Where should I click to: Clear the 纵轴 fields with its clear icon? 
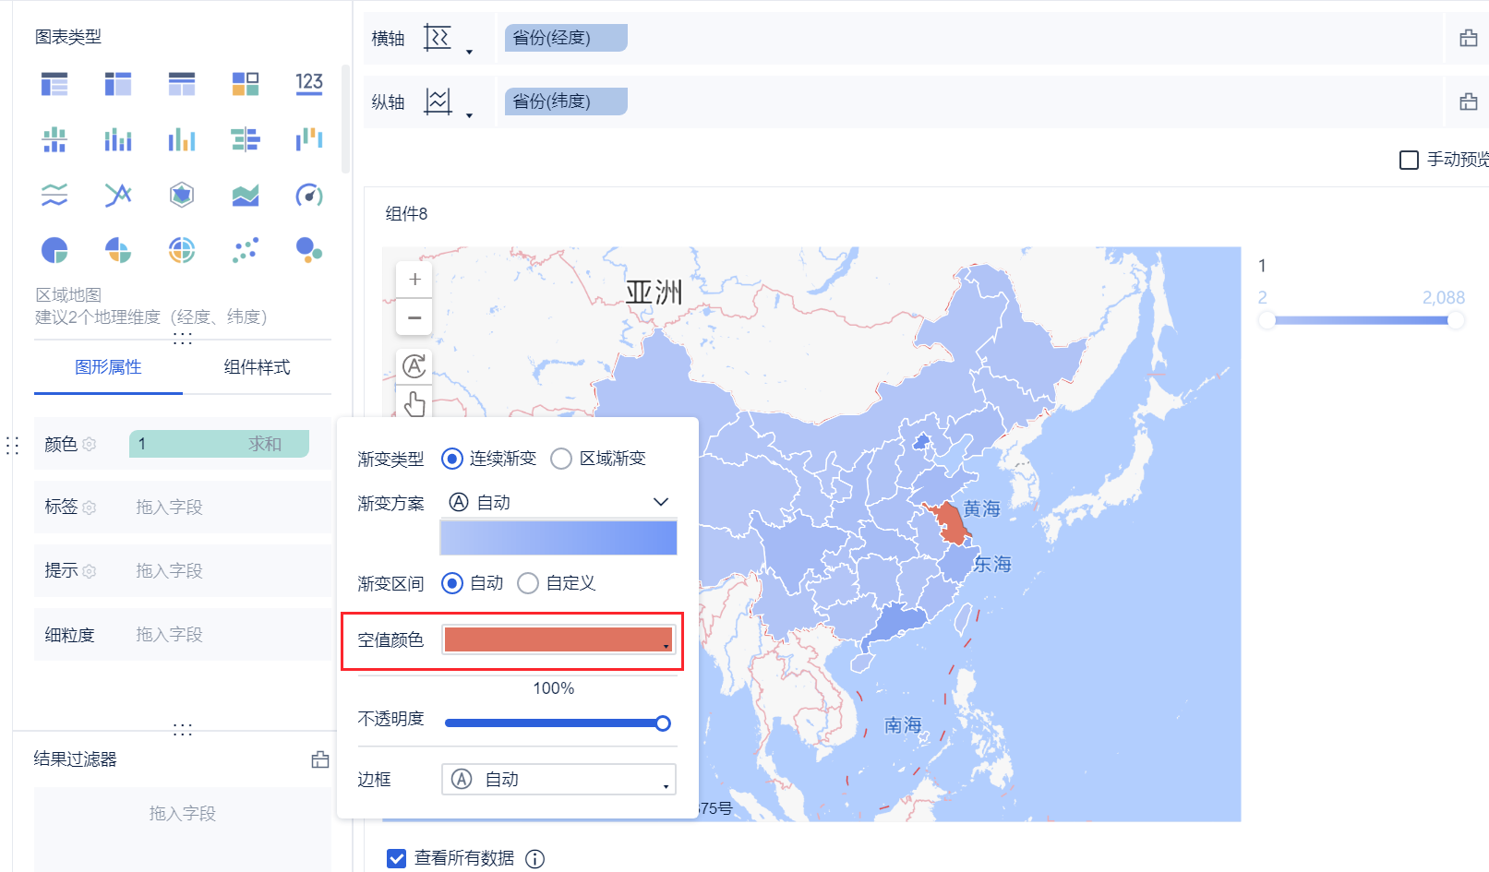point(1468,102)
